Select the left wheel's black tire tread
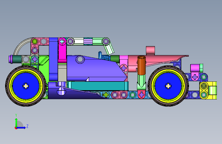 point(26,105)
